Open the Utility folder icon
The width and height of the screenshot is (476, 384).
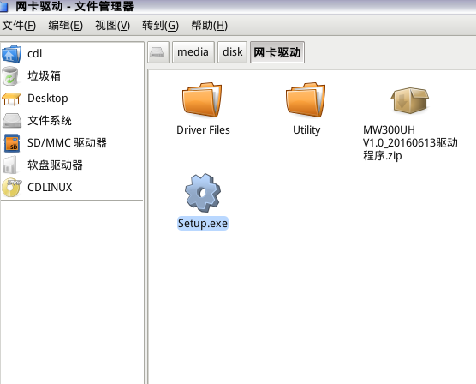tap(306, 99)
